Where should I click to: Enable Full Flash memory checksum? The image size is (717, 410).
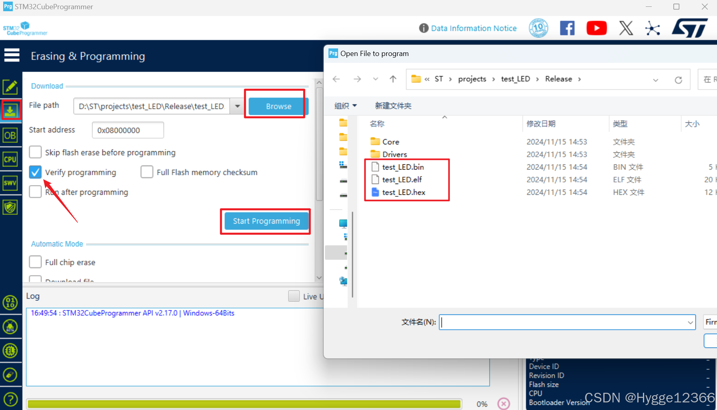pyautogui.click(x=147, y=172)
